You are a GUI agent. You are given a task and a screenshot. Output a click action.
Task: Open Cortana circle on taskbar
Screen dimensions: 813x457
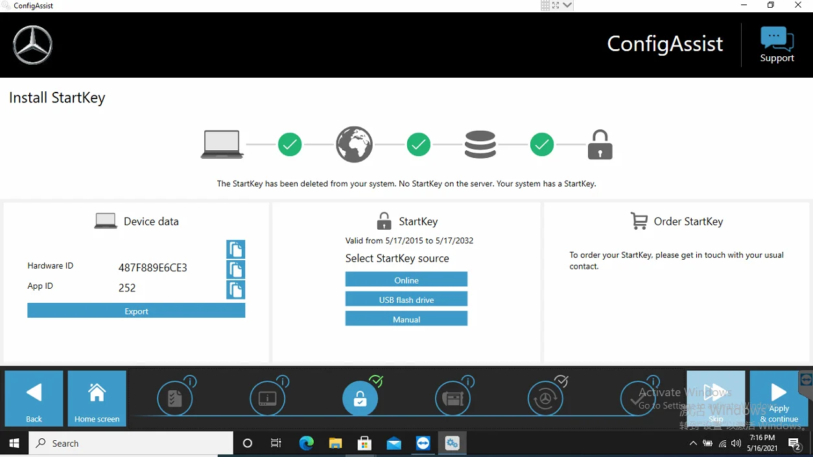(247, 443)
